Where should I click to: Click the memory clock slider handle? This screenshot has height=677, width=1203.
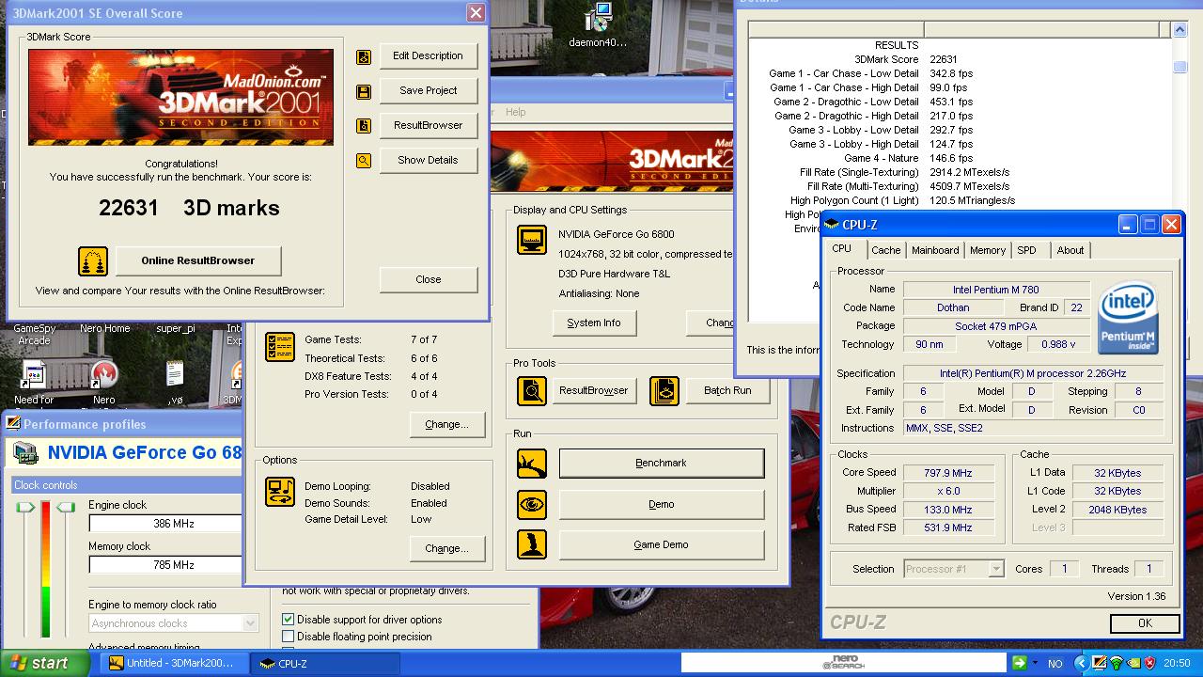[66, 508]
